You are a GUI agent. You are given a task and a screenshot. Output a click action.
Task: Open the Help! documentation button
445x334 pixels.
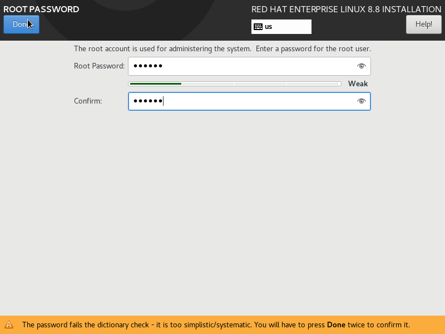pos(423,24)
